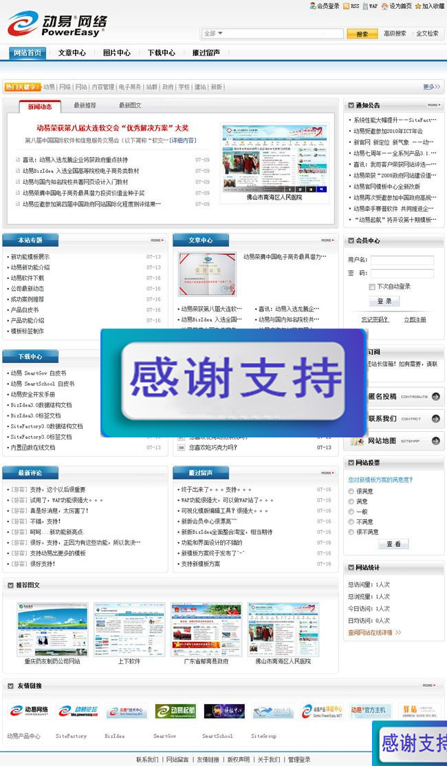Image resolution: width=447 pixels, height=766 pixels.
Task: Select 满意 poll option
Action: pyautogui.click(x=351, y=501)
